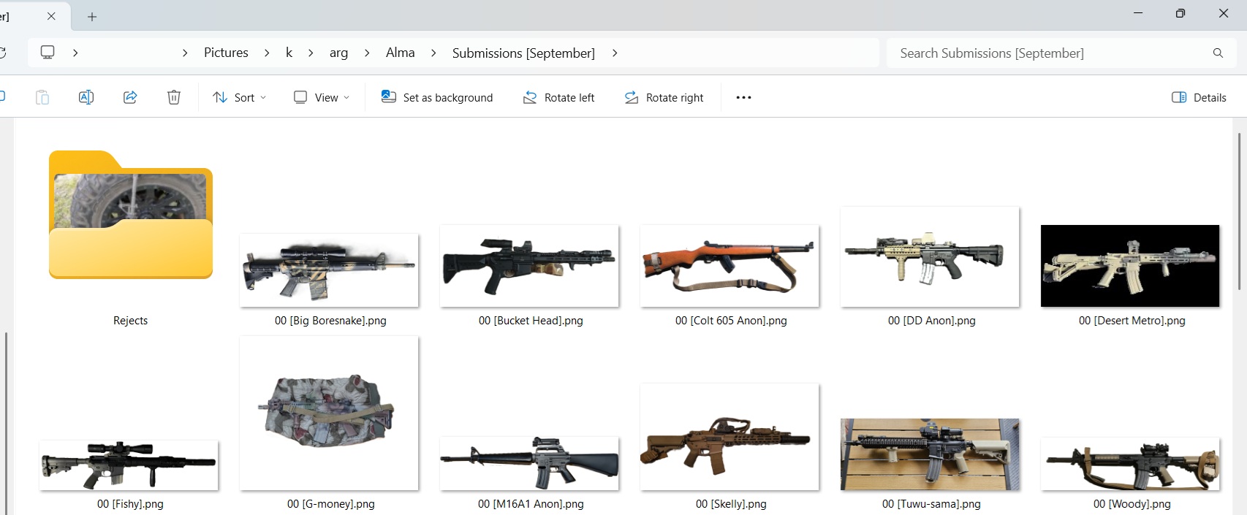
Task: Open the View dropdown menu
Action: point(321,97)
